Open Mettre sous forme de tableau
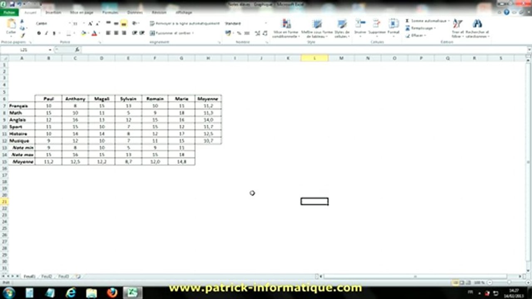 pos(317,28)
